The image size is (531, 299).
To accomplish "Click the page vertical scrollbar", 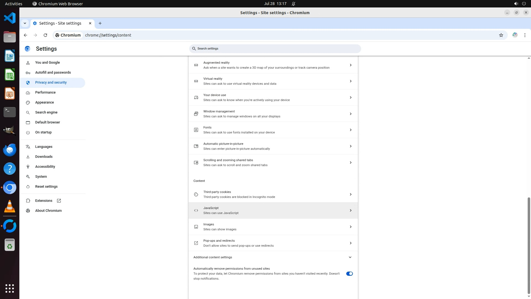I will point(529,245).
